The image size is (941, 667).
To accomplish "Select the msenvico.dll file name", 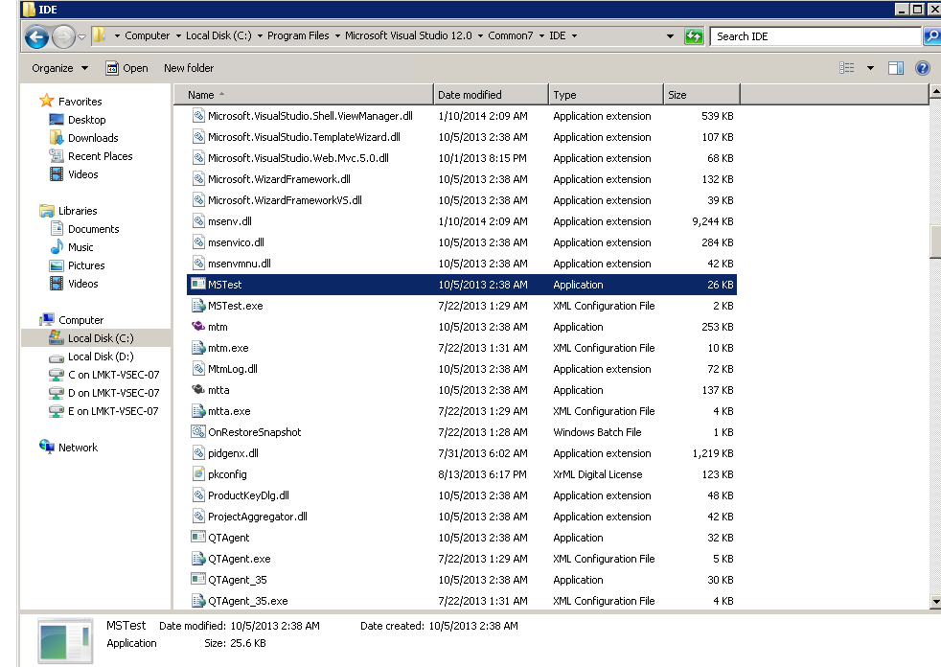I will point(236,242).
